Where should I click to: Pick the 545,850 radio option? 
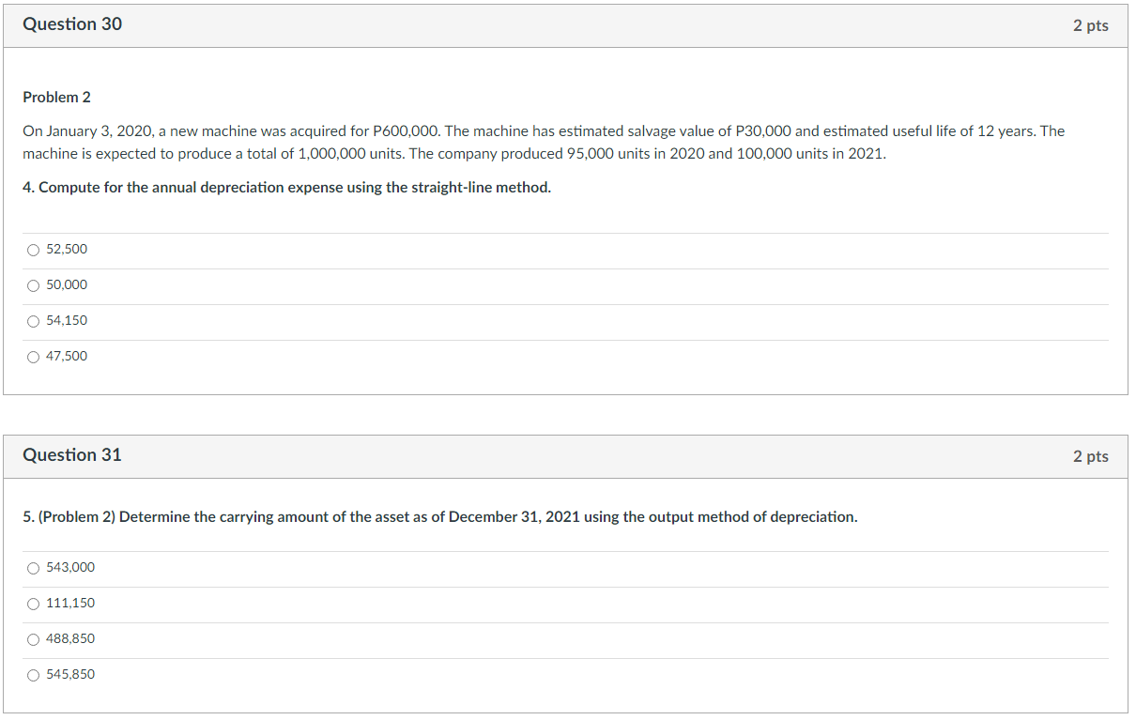[34, 675]
